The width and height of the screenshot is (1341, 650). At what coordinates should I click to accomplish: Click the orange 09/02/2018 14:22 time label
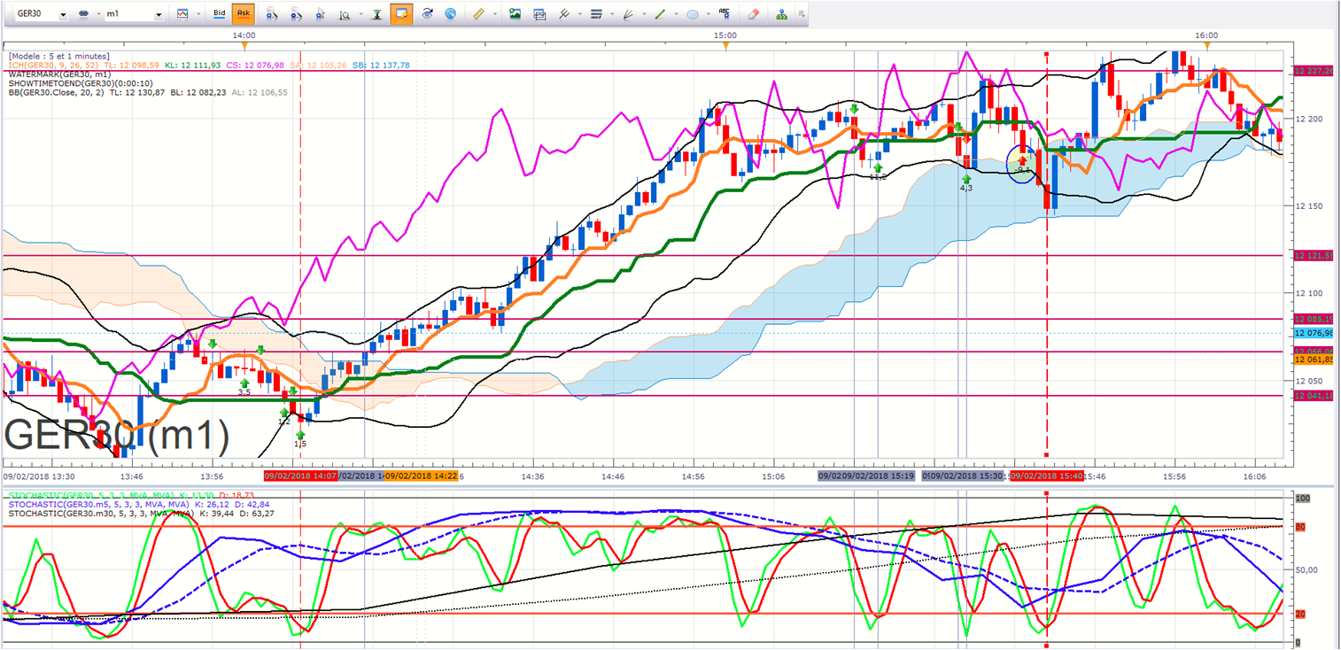click(x=420, y=476)
